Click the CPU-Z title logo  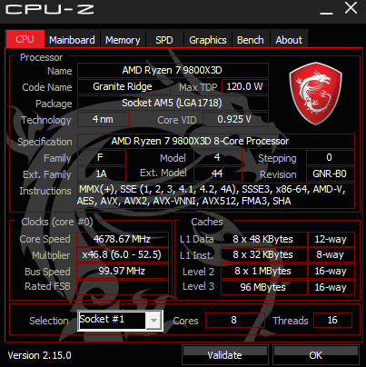pos(50,9)
